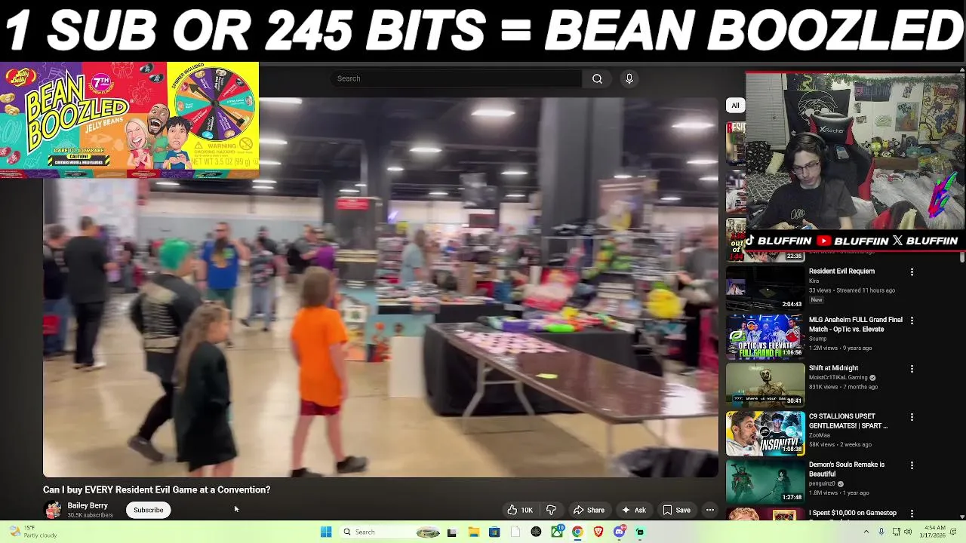Viewport: 966px width, 543px height.
Task: Open Shift at Midnight video thumbnail
Action: tap(765, 384)
